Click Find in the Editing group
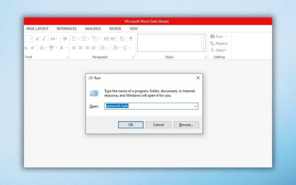296x185 pixels. (216, 36)
